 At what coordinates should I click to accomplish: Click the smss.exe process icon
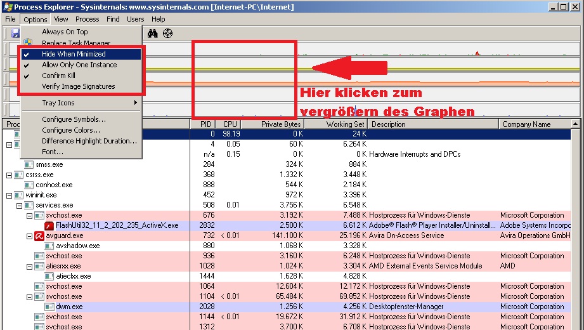(29, 164)
